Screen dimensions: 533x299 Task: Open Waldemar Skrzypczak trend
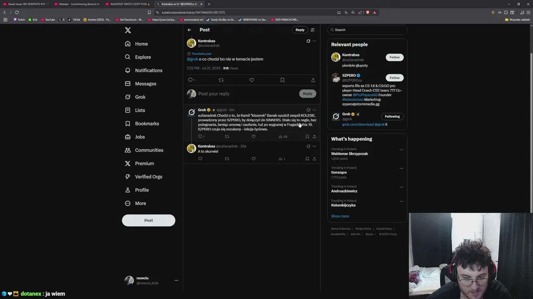(349, 154)
